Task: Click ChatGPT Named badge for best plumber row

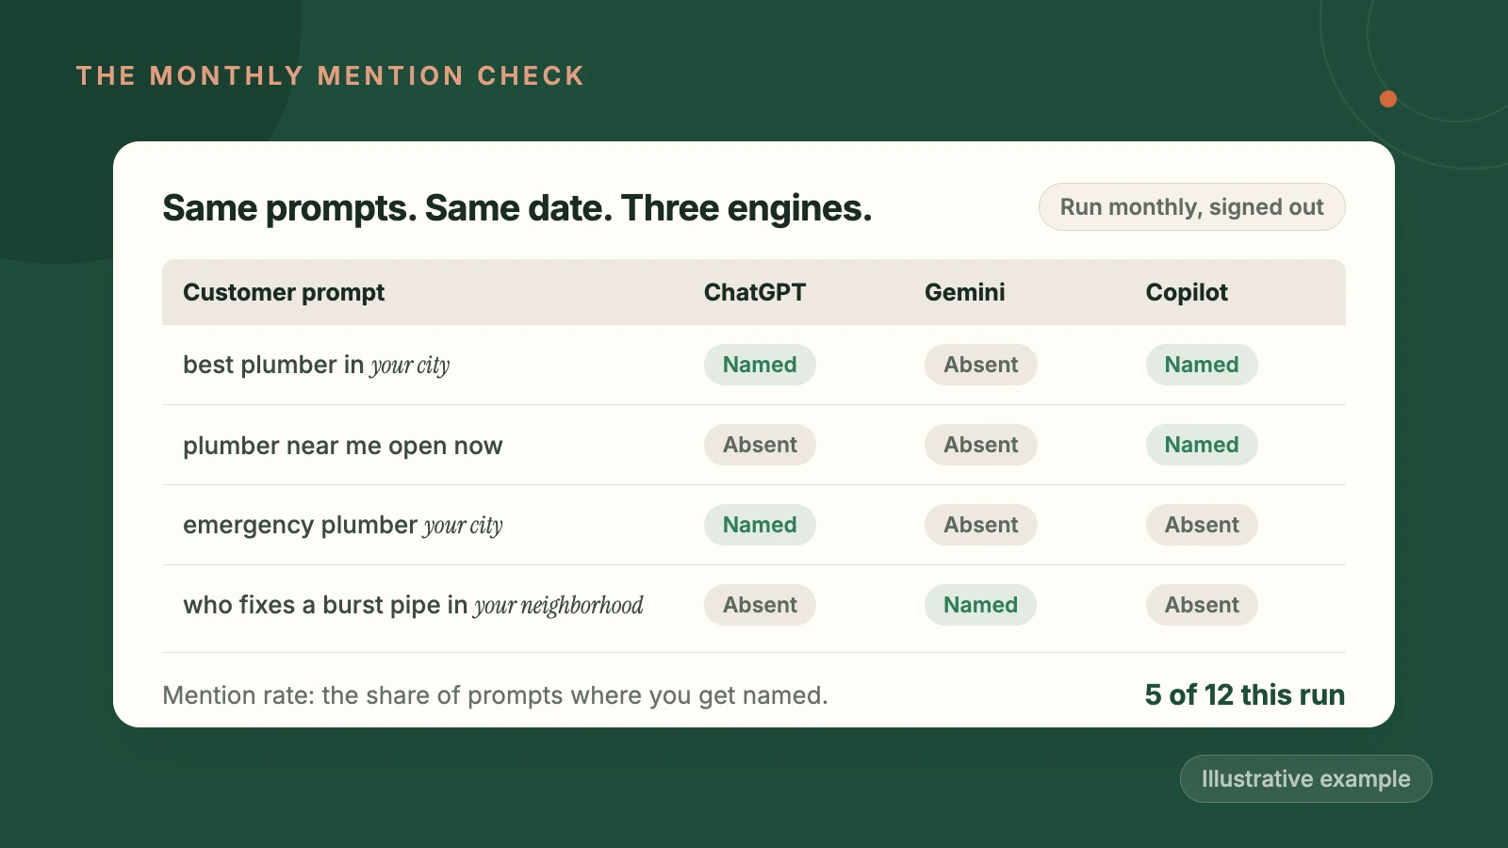Action: pos(760,365)
